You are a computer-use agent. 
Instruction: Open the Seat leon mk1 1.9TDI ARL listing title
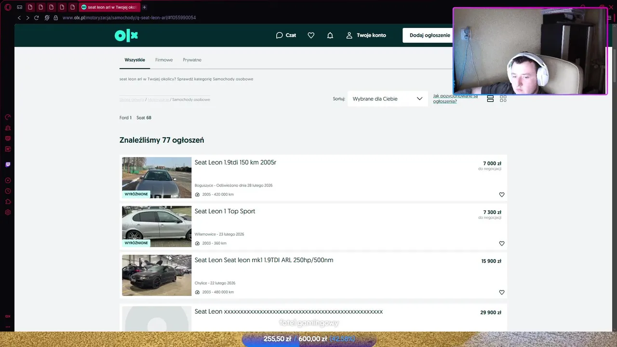click(x=264, y=260)
